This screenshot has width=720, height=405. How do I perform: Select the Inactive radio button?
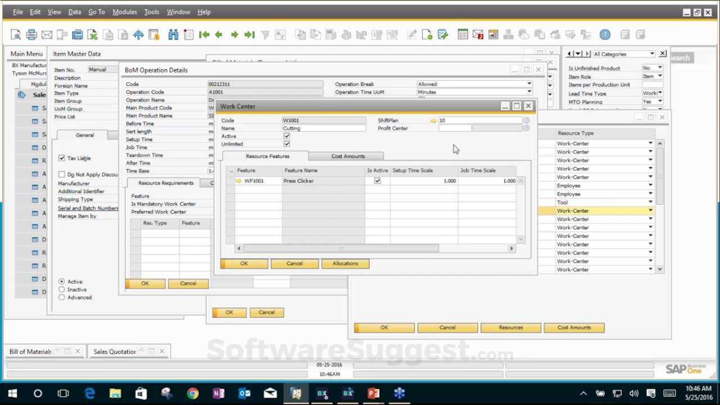point(62,290)
